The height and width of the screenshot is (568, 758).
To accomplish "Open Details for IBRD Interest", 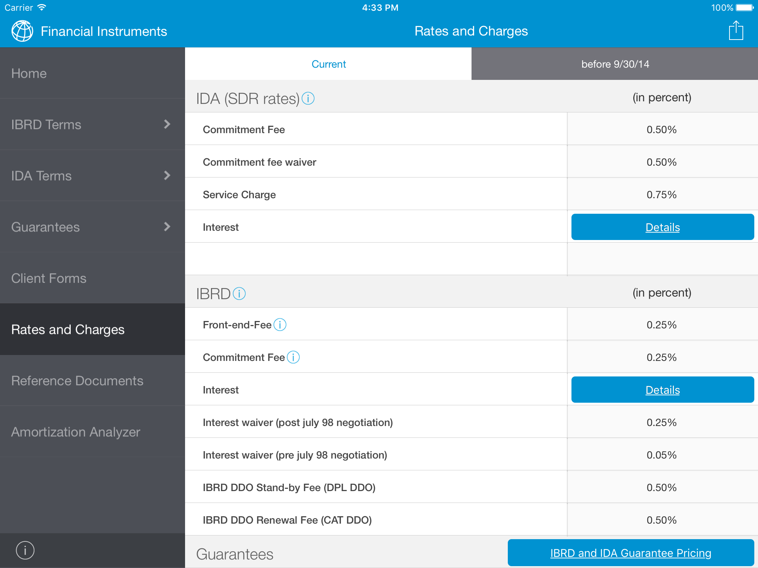I will point(663,389).
